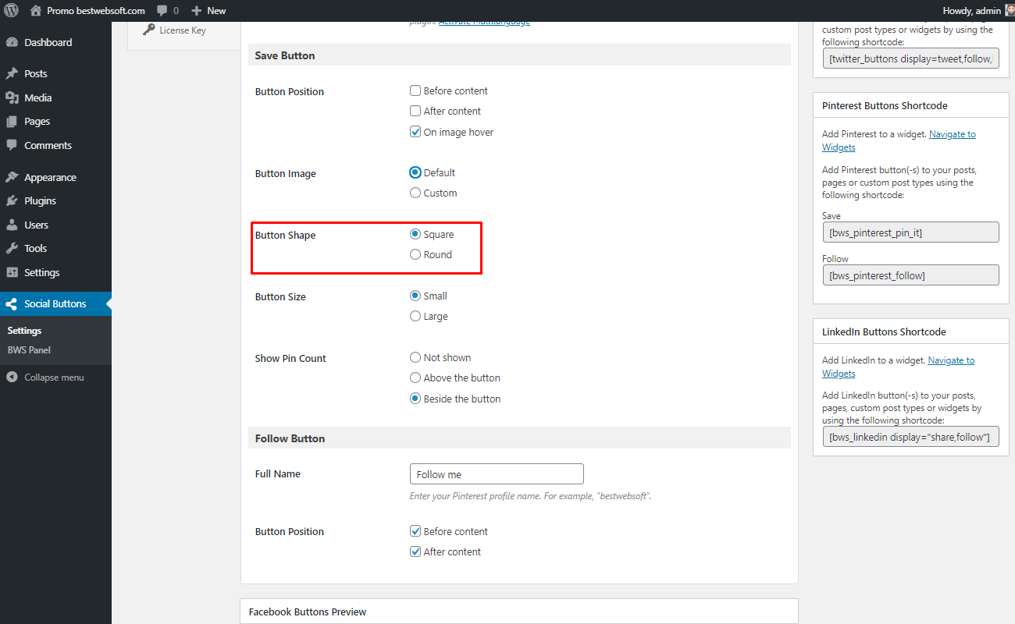Select Custom button image radio
1015x624 pixels.
[x=415, y=193]
